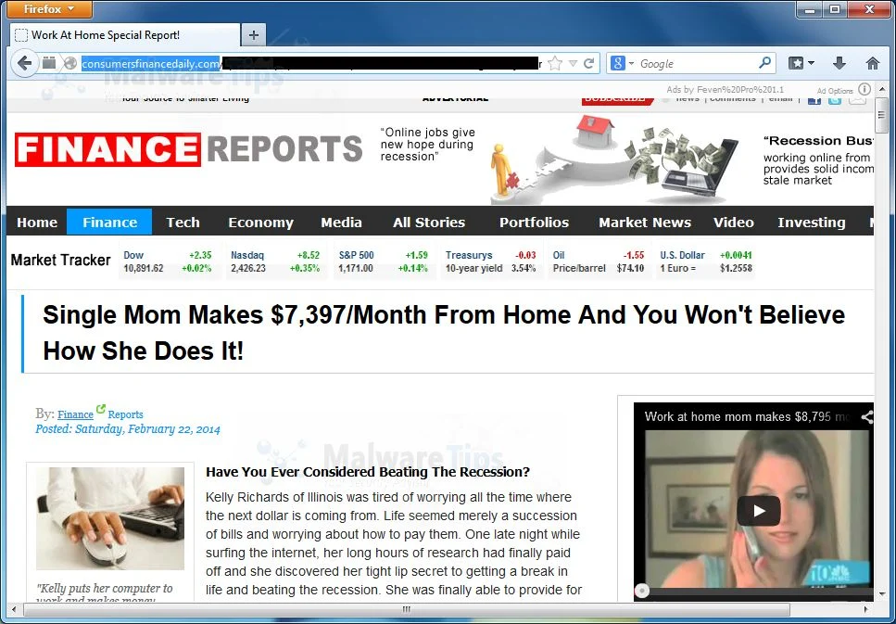Click Posted: Saturday, February 22, 2014 text
This screenshot has height=624, width=896.
click(x=128, y=429)
